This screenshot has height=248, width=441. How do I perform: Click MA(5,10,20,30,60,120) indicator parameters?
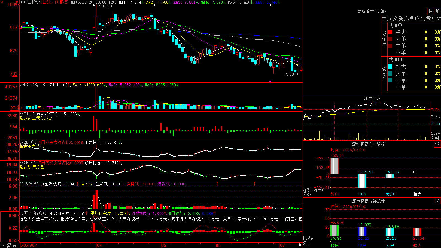pos(94,2)
